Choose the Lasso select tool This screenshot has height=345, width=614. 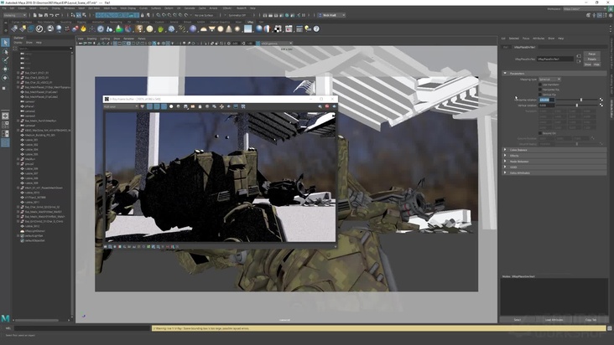click(x=5, y=52)
